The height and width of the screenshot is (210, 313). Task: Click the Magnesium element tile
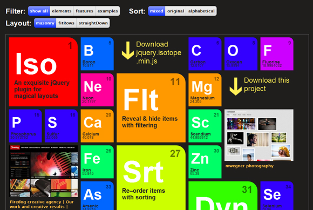pyautogui.click(x=205, y=90)
